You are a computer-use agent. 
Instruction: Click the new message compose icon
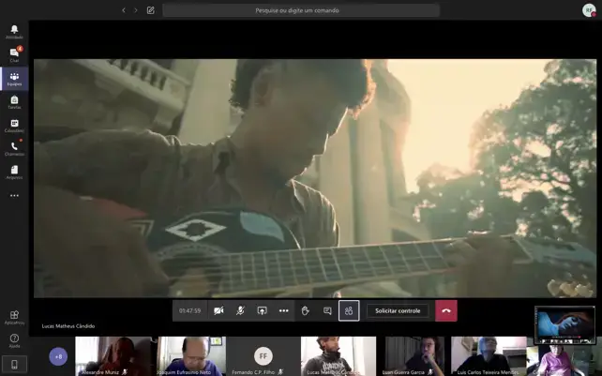(150, 10)
